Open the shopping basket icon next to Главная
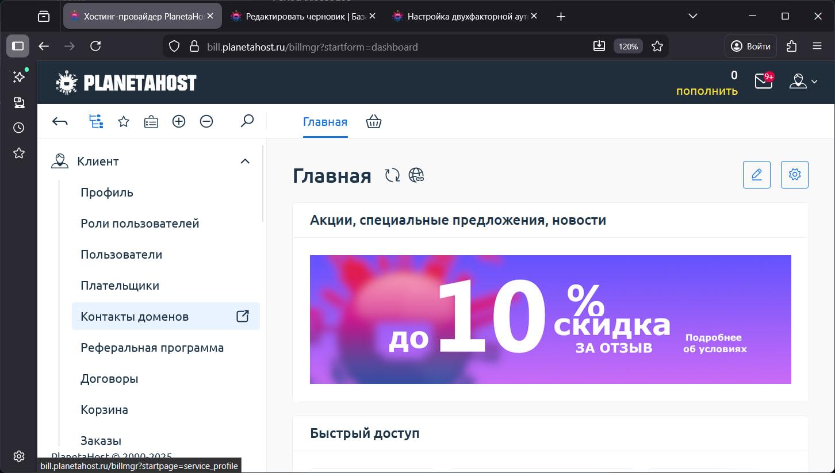Image resolution: width=835 pixels, height=473 pixels. click(x=374, y=121)
